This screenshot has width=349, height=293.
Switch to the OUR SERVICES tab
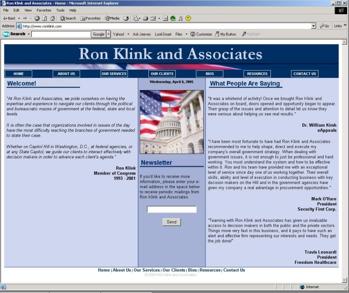point(114,74)
